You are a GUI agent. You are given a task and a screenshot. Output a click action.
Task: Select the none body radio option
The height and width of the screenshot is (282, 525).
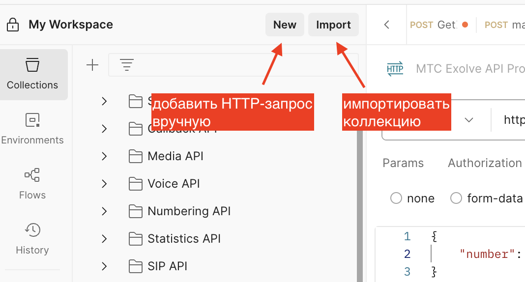pyautogui.click(x=396, y=198)
